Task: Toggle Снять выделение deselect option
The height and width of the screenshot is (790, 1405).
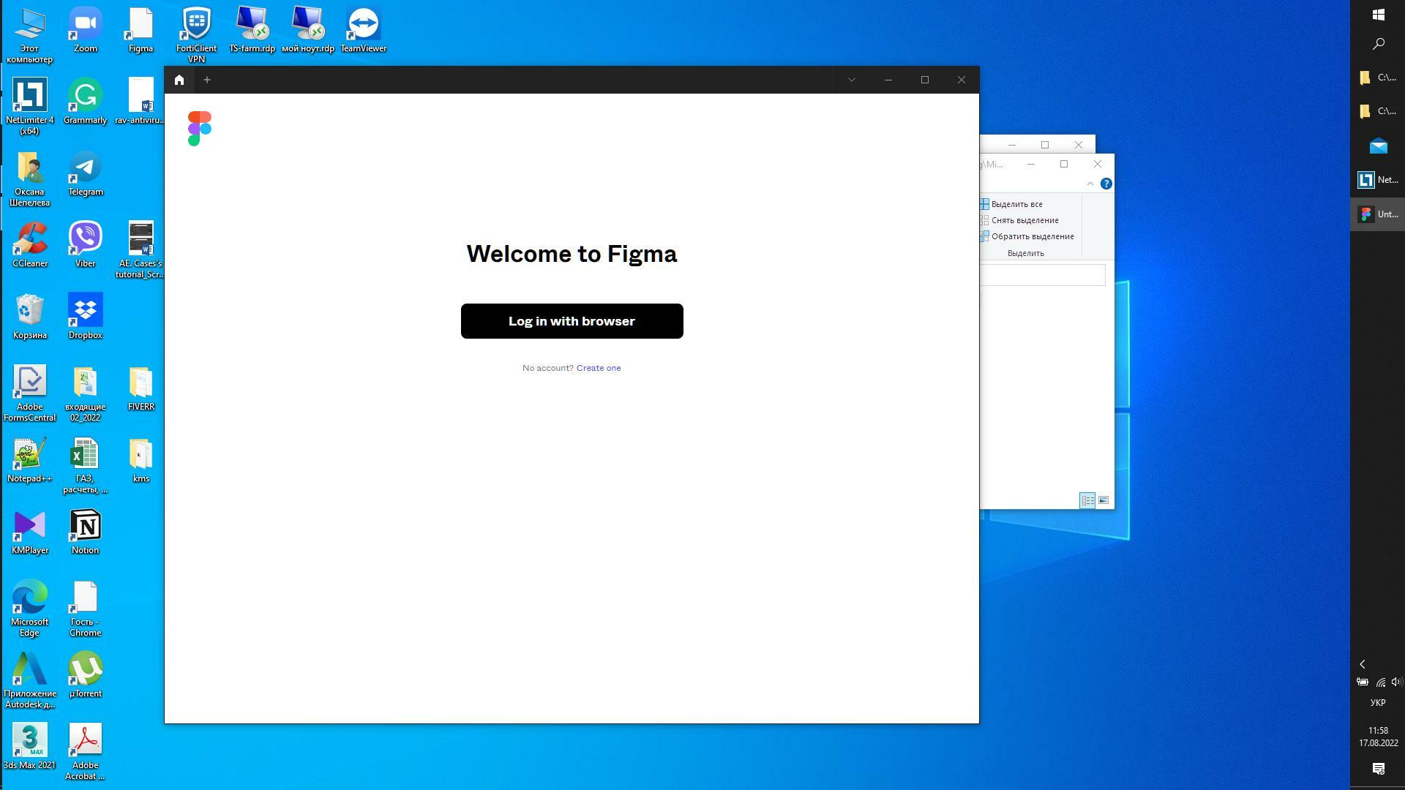Action: click(x=1024, y=220)
